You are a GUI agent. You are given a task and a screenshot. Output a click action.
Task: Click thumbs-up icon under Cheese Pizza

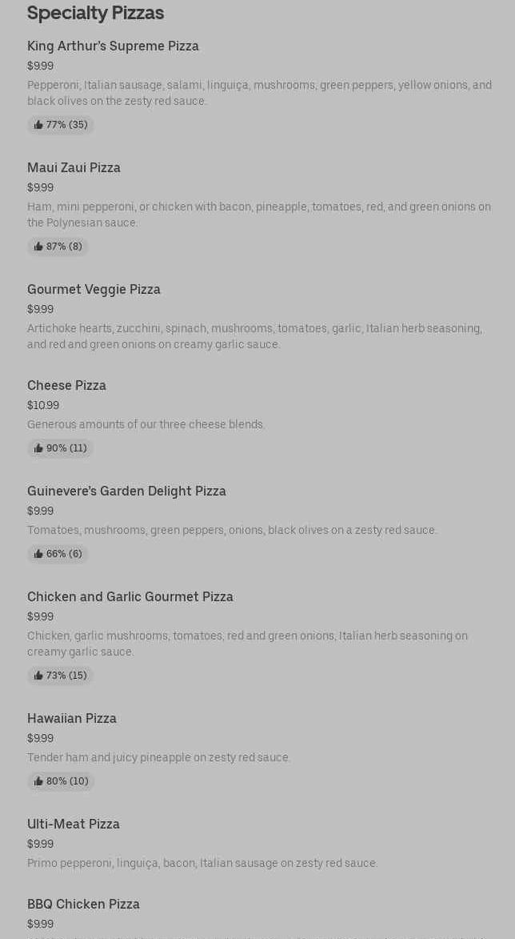click(x=38, y=448)
